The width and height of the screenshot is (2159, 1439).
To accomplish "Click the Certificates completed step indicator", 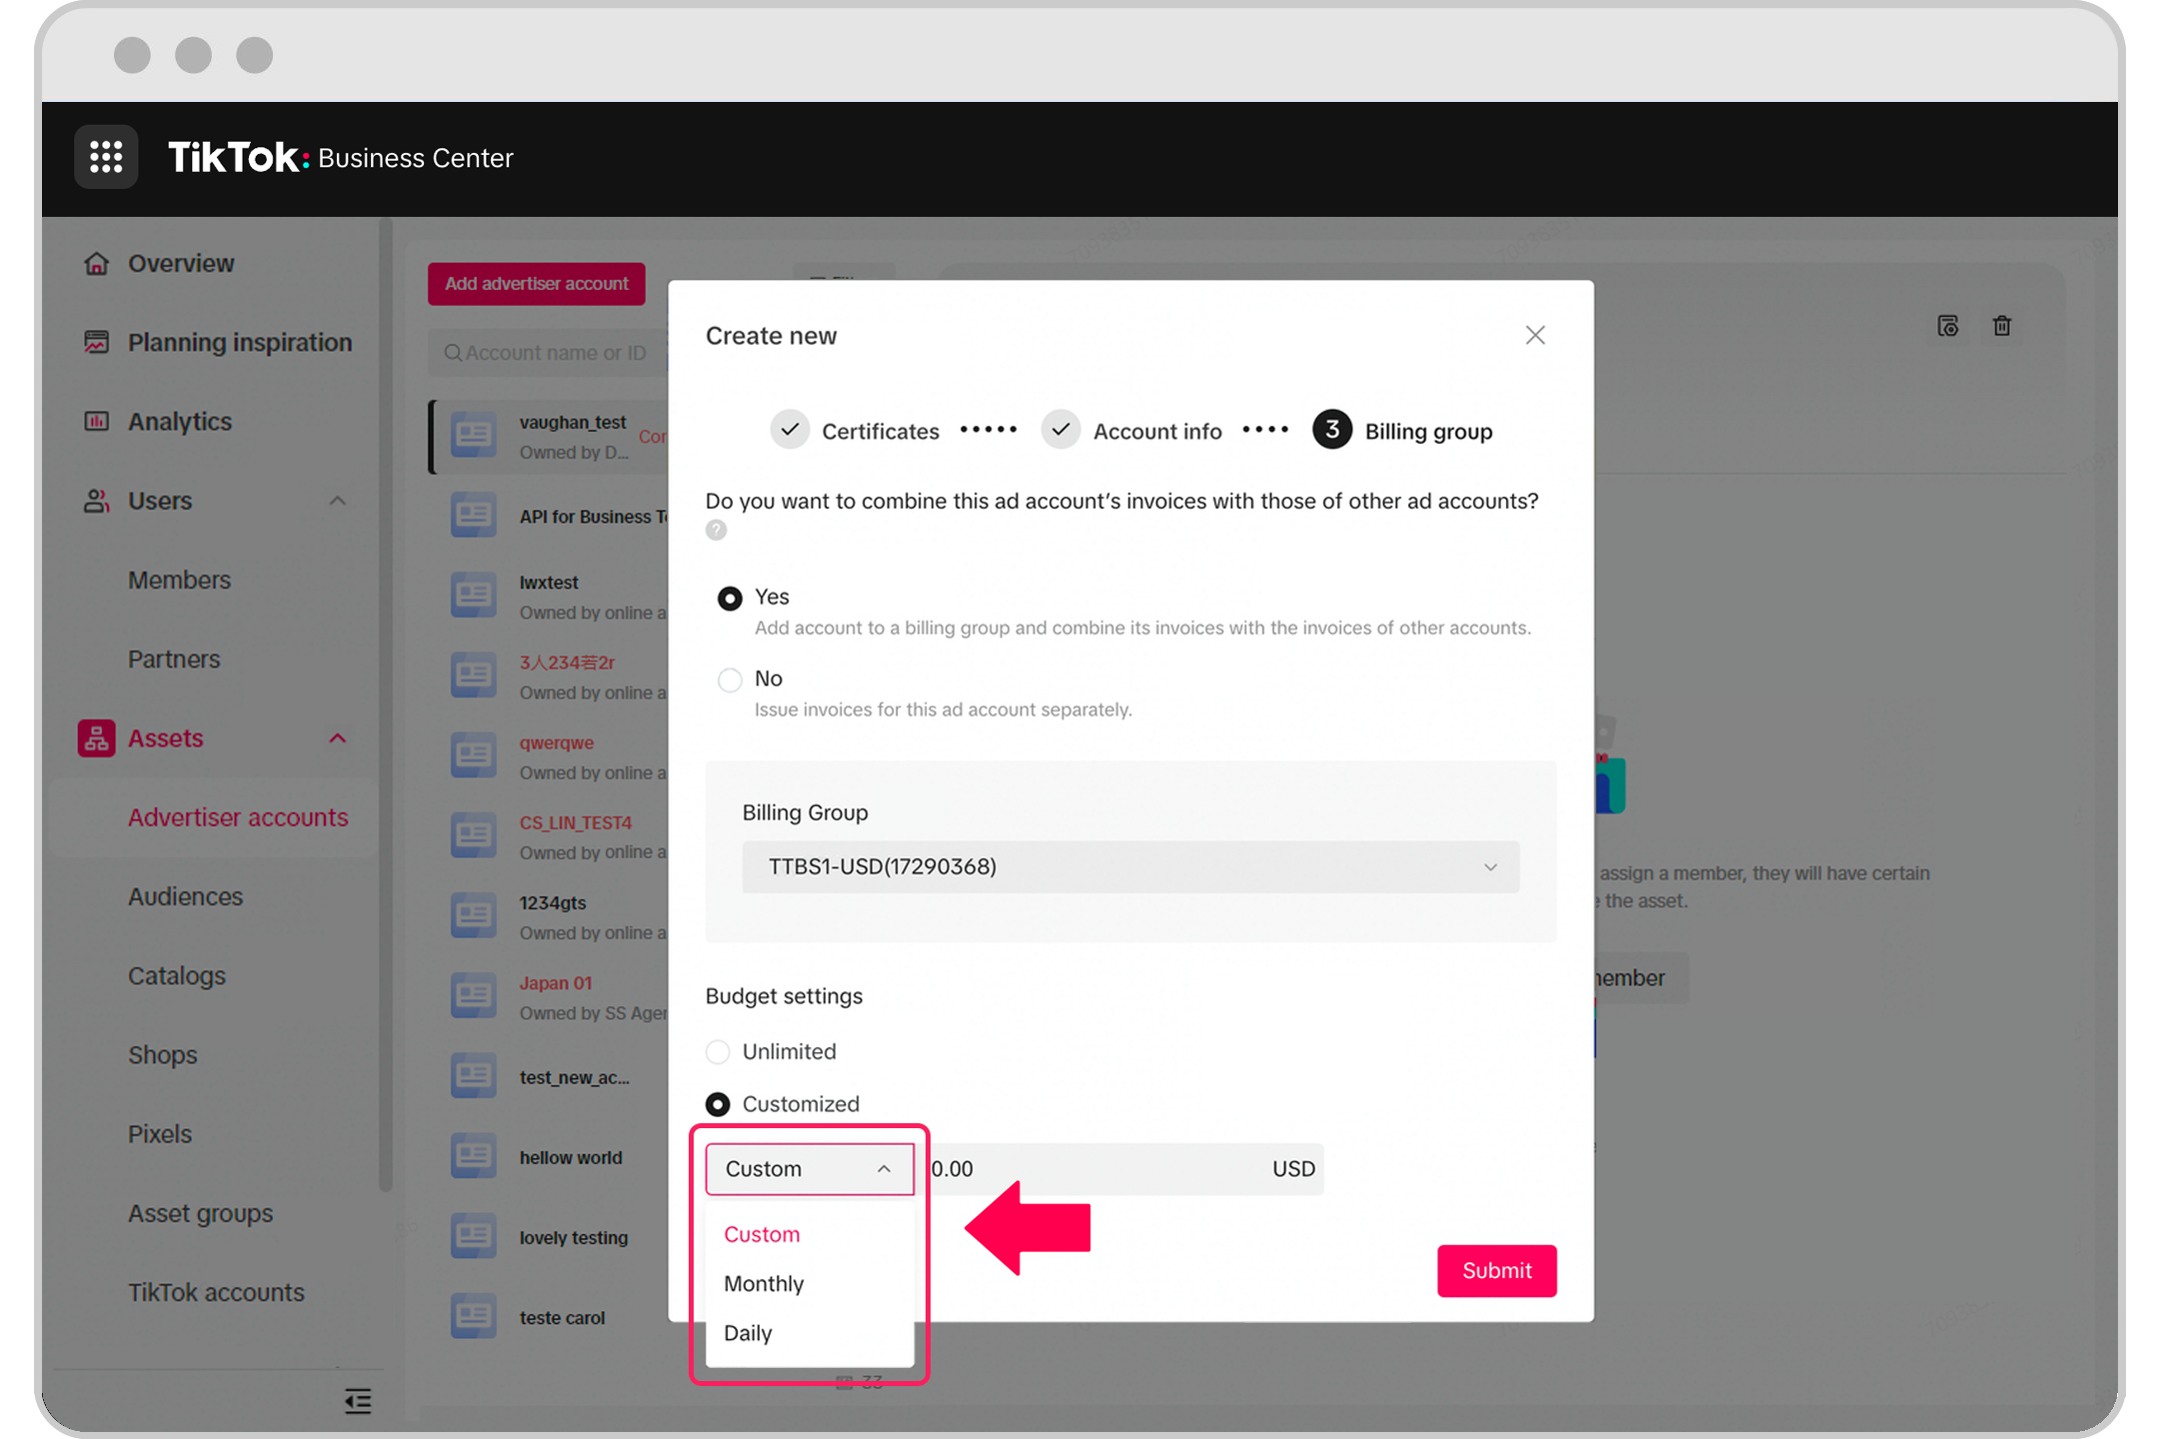I will (x=786, y=429).
